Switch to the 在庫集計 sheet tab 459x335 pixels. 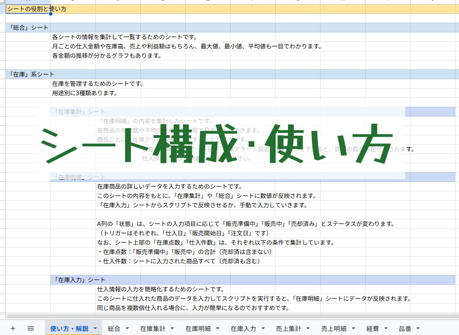pos(153,329)
